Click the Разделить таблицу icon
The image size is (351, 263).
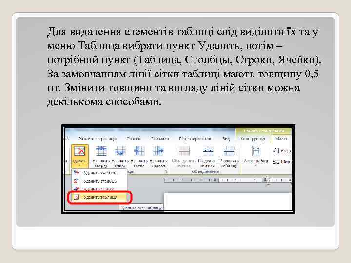tap(229, 151)
